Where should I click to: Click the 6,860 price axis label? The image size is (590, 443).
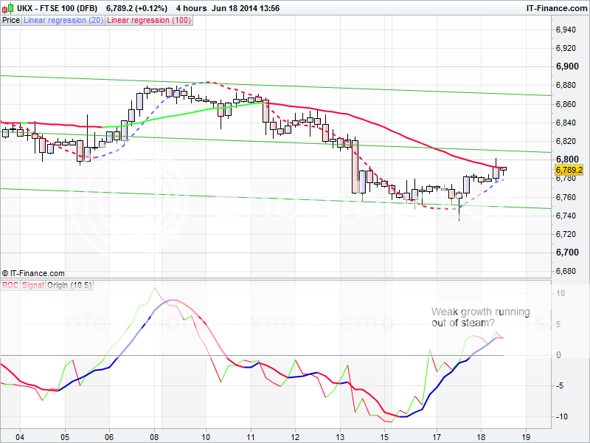point(566,104)
